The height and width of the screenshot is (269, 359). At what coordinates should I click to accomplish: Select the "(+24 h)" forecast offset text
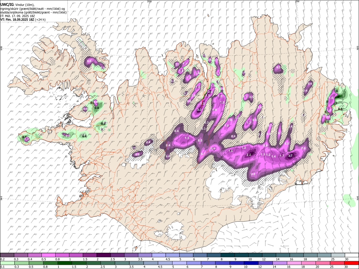pyautogui.click(x=40, y=20)
